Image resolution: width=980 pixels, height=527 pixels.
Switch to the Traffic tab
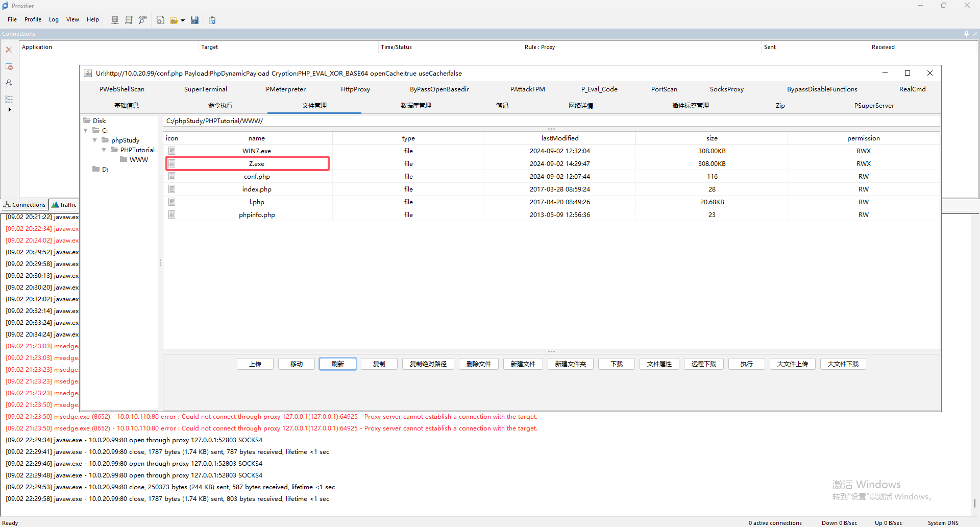click(64, 205)
